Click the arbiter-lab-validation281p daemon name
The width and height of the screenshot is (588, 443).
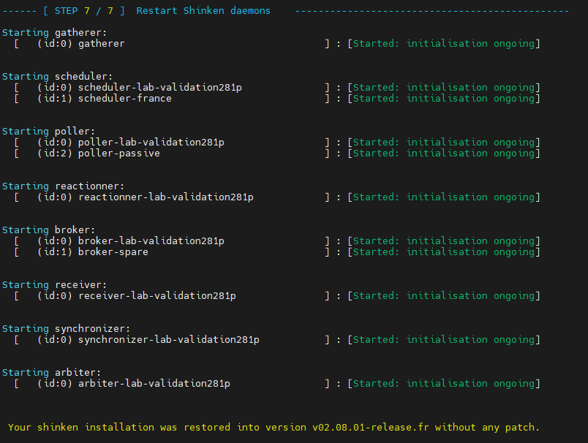click(154, 384)
